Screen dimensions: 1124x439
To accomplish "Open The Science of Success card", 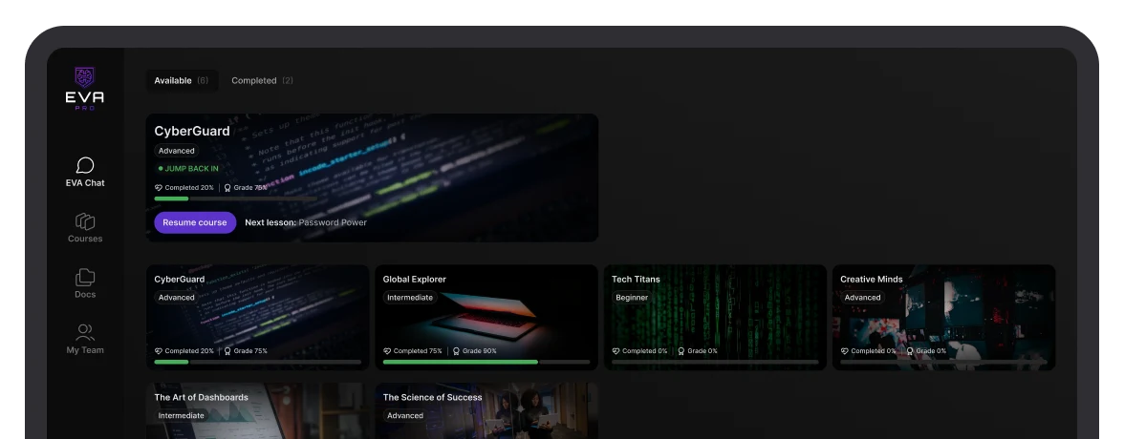I will click(486, 411).
